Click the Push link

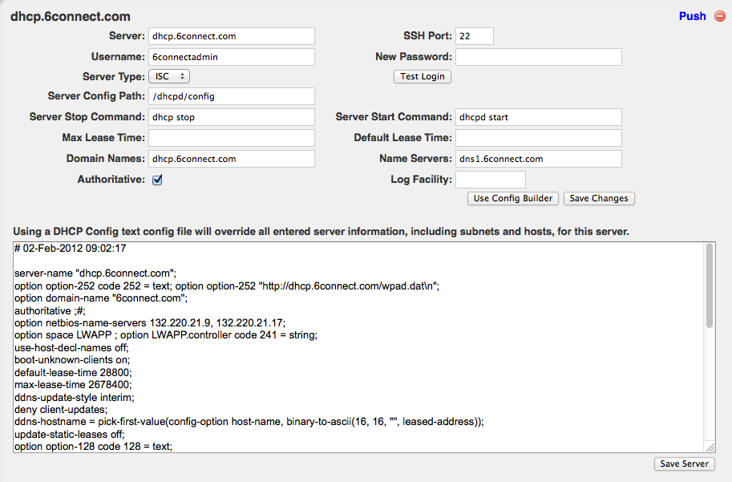(693, 16)
